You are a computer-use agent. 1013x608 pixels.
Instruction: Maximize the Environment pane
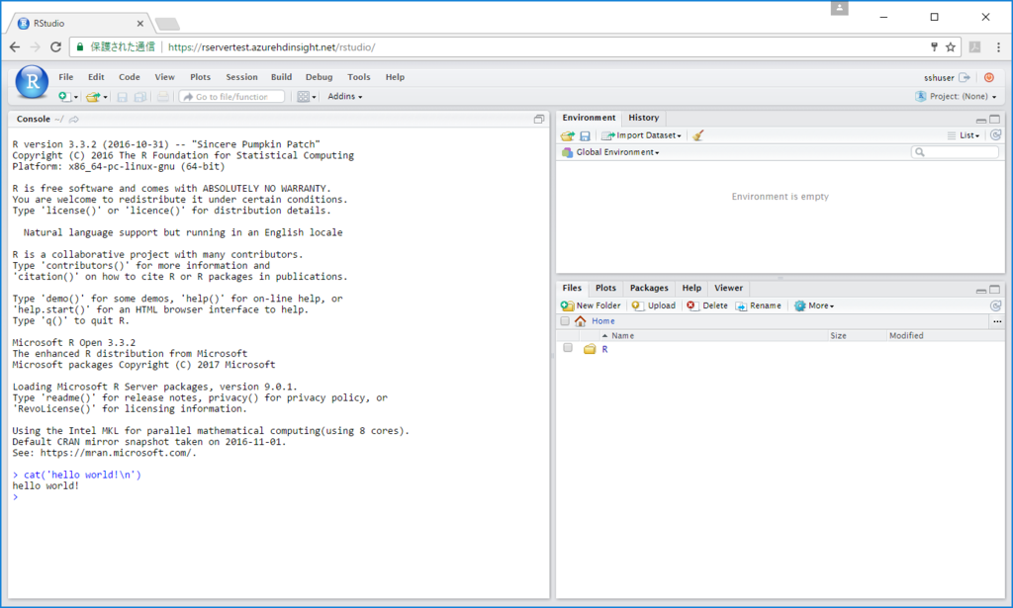click(995, 119)
